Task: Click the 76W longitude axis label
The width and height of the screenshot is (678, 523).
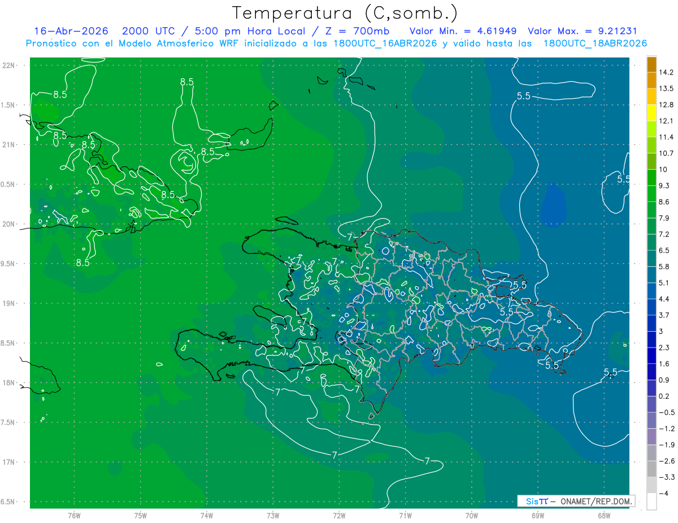Action: (74, 515)
